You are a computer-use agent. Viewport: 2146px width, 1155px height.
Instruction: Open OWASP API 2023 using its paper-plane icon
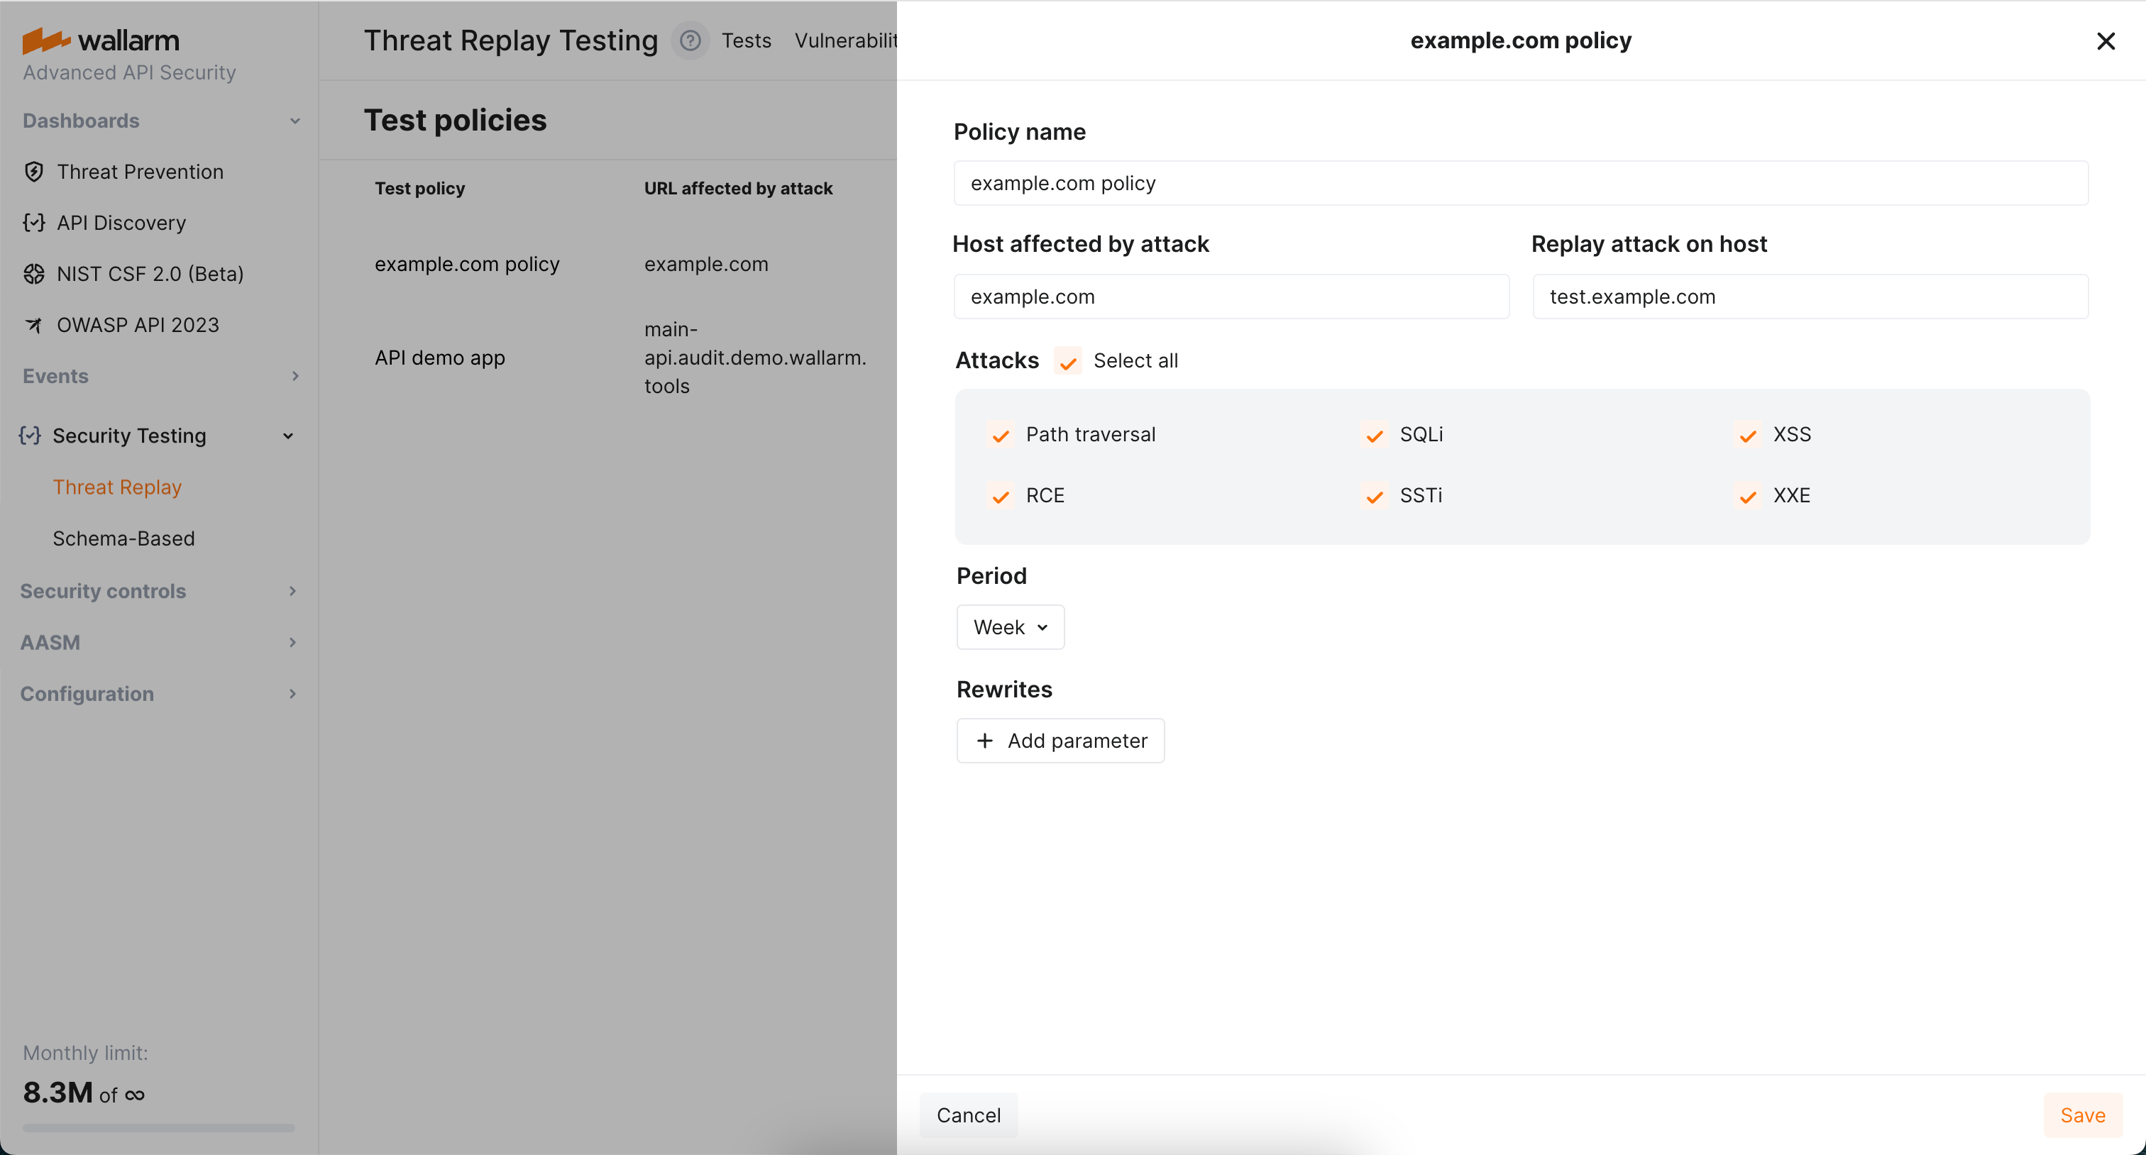[33, 325]
